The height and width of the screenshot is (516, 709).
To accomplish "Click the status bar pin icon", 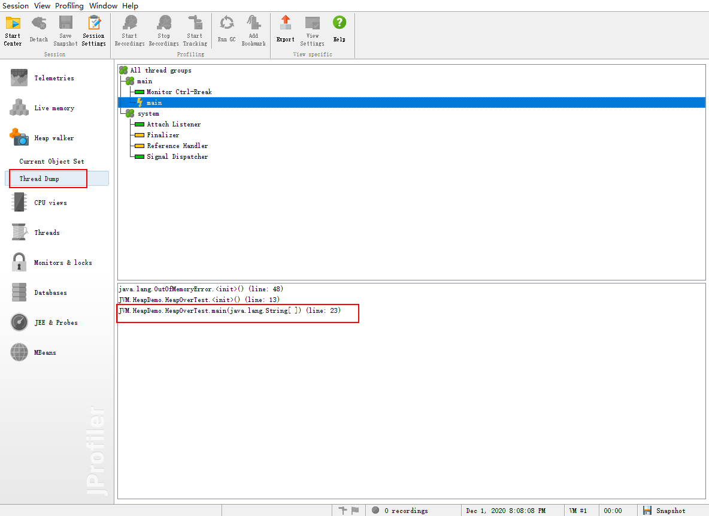I will (x=343, y=511).
